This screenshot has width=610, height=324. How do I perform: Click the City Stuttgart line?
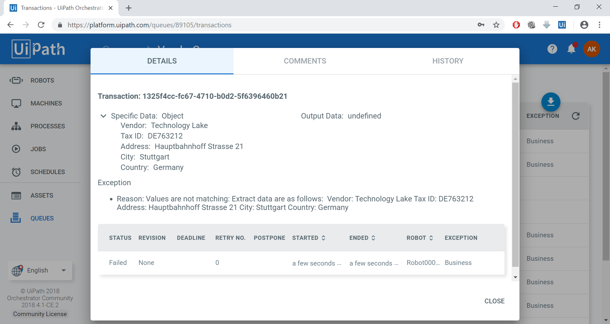point(145,157)
